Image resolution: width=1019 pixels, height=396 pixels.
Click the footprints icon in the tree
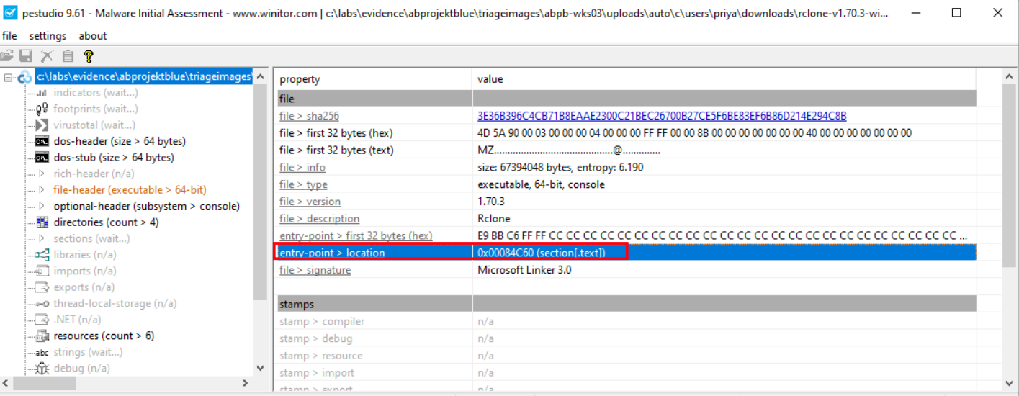(42, 109)
